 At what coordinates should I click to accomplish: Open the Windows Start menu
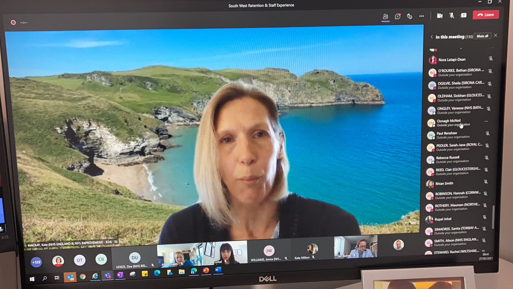32,278
